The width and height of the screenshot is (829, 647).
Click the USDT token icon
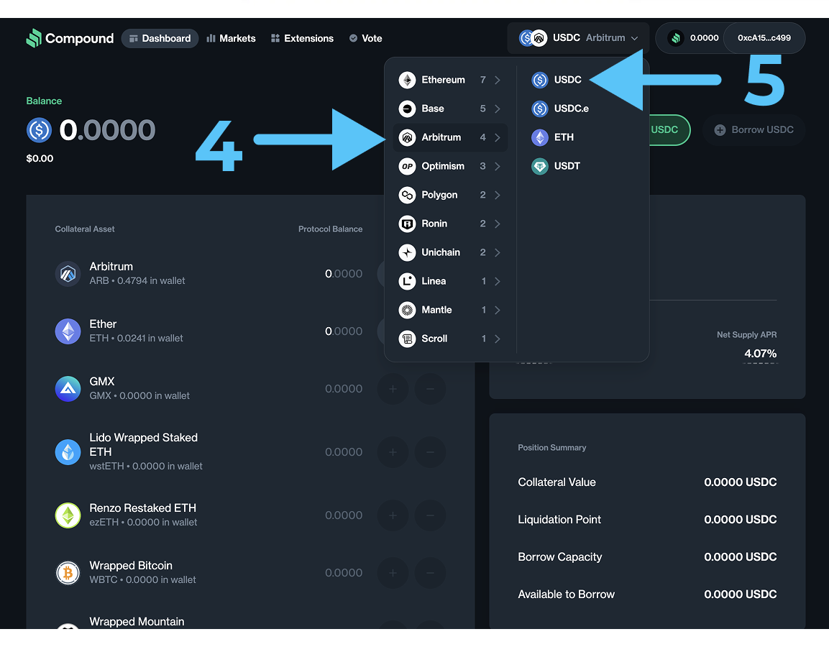click(540, 166)
